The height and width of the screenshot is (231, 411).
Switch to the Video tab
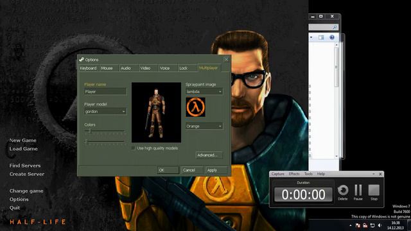click(x=148, y=68)
